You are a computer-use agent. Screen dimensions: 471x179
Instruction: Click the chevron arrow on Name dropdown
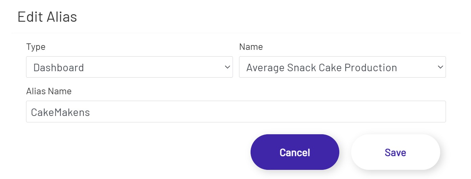(440, 67)
